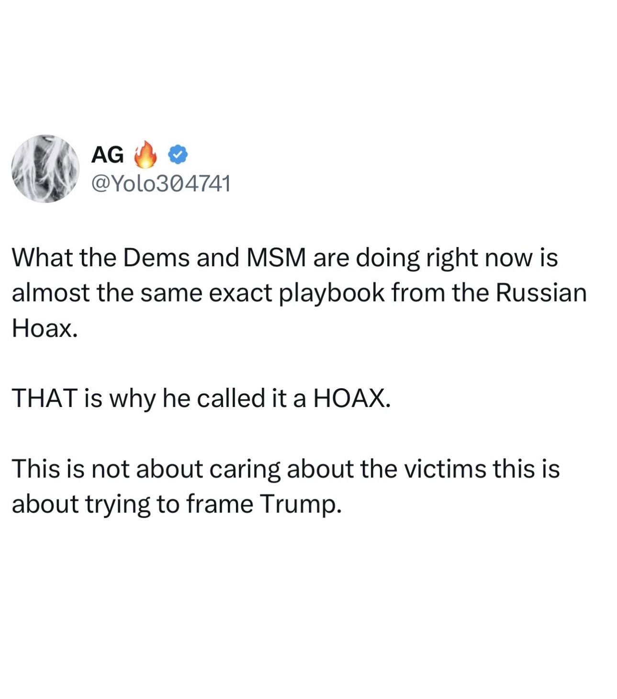Click the word "playbook" in the tweet
The height and width of the screenshot is (699, 617).
coord(332,293)
